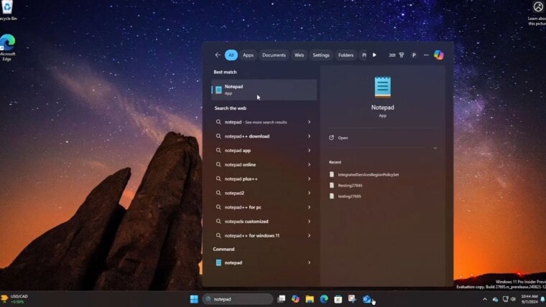546x307 pixels.
Task: Click 'Learn about this picture' desktop icon
Action: pyautogui.click(x=537, y=13)
